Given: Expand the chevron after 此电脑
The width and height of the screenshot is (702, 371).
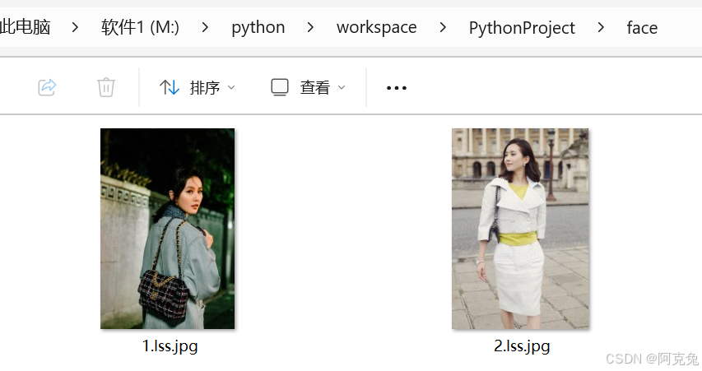Looking at the screenshot, I should coord(75,28).
